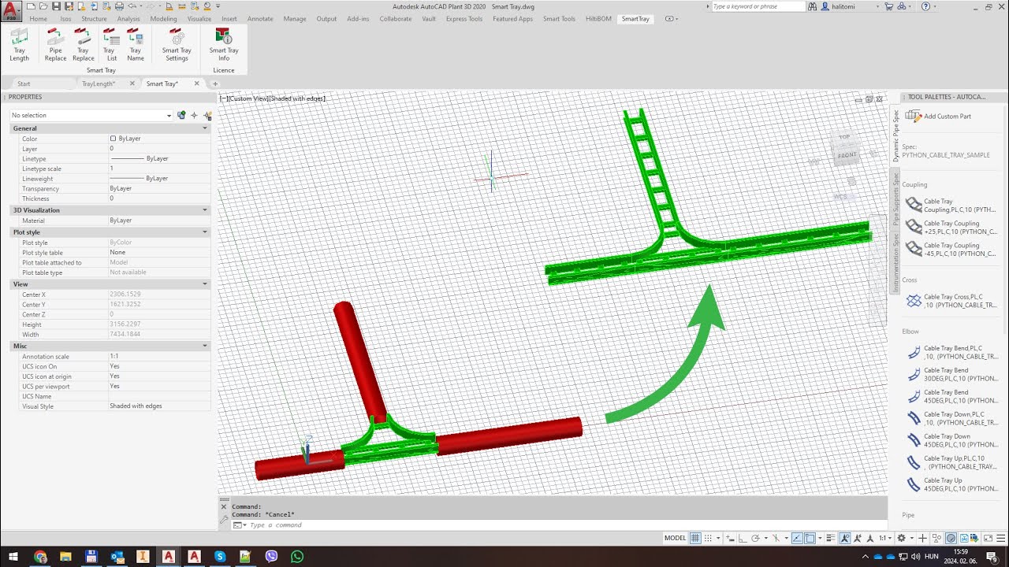Open the Home ribbon tab

38,19
